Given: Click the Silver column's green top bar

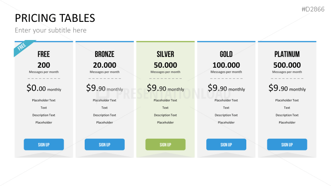Looking at the screenshot, I should click(165, 41).
